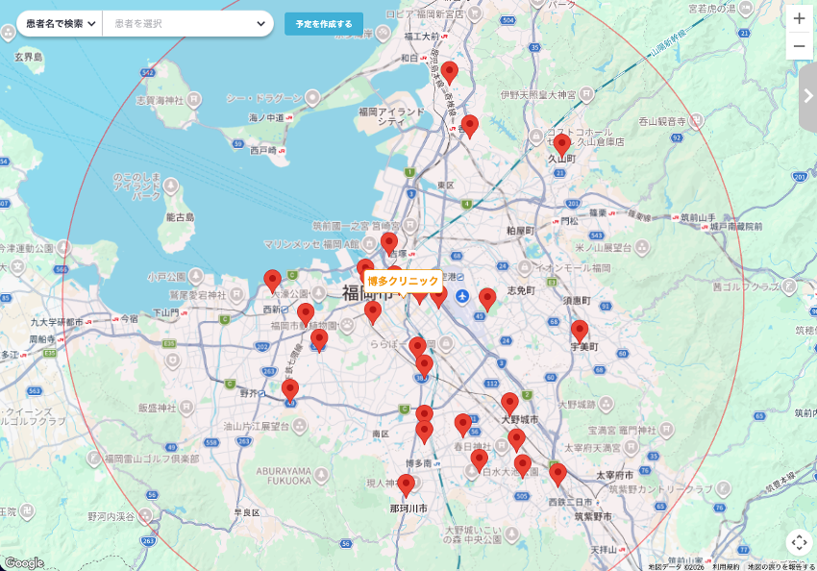Select the red pin near 和白
The width and height of the screenshot is (817, 571).
point(449,73)
